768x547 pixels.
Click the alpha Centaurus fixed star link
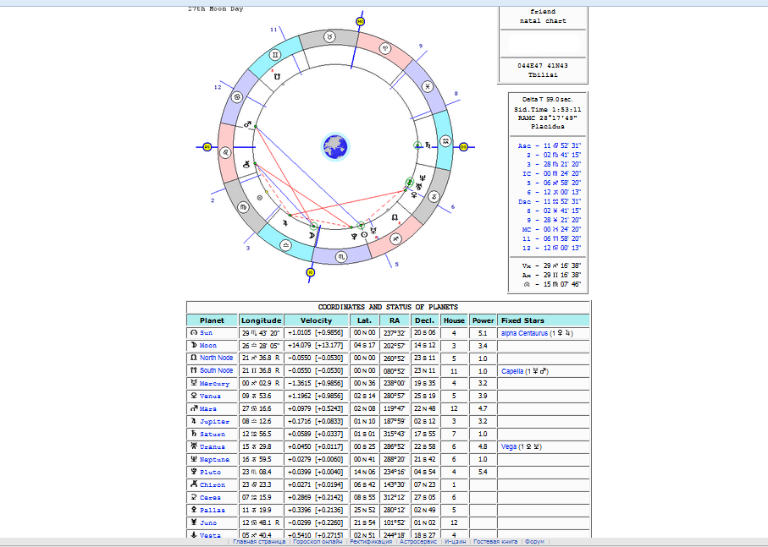[525, 333]
